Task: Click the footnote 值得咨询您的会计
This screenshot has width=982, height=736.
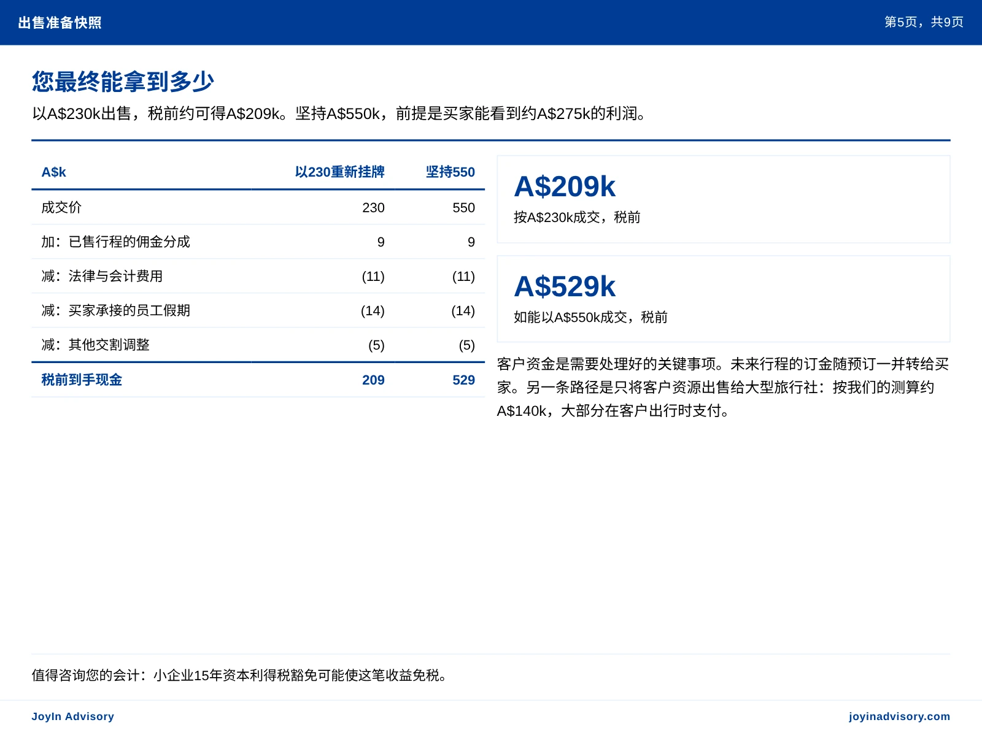Action: pos(241,675)
